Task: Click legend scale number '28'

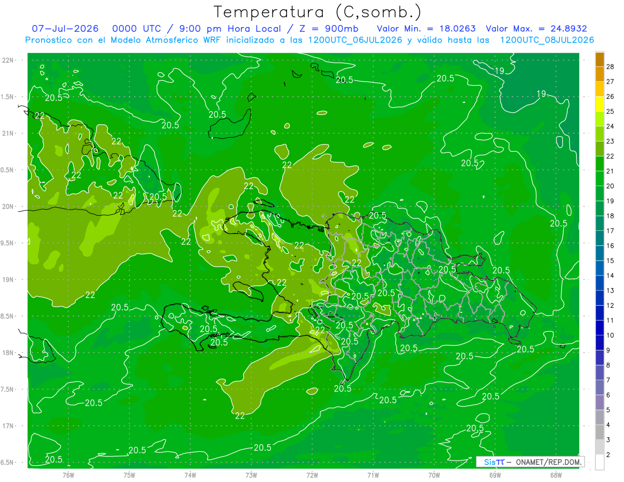Action: [x=610, y=67]
